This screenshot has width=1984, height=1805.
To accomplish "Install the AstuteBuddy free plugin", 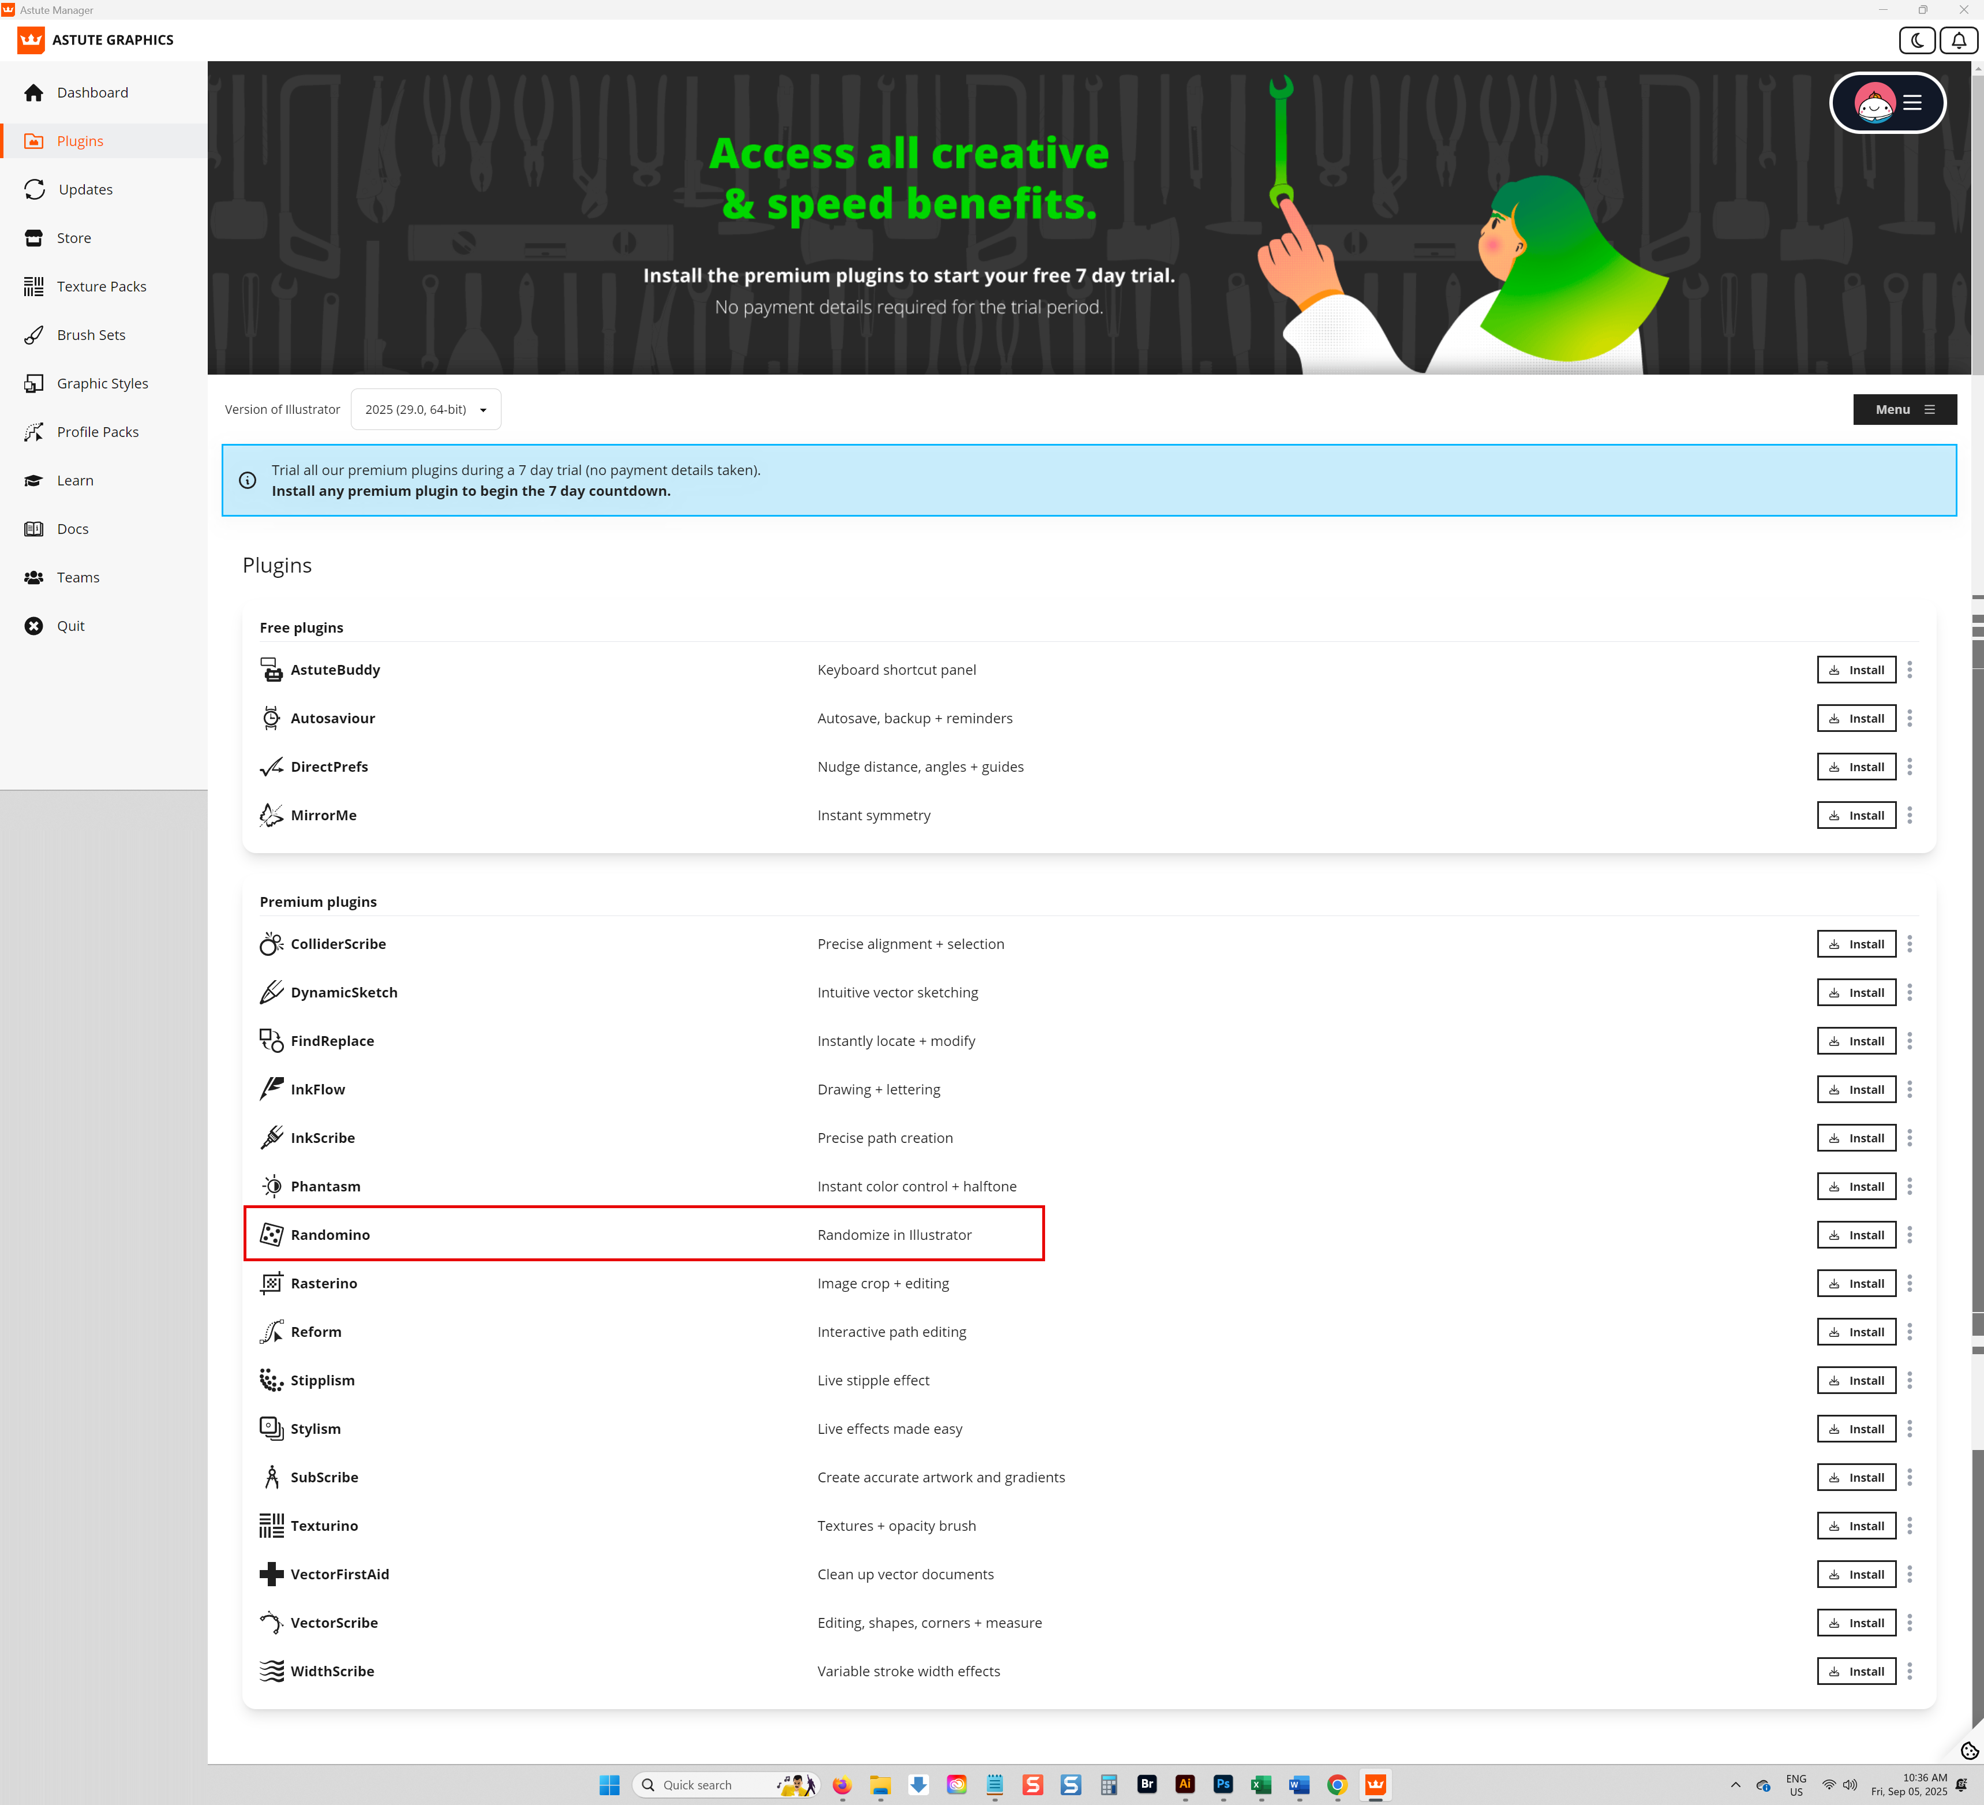I will [x=1856, y=669].
